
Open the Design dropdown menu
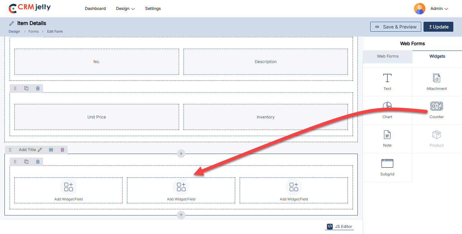pos(125,9)
